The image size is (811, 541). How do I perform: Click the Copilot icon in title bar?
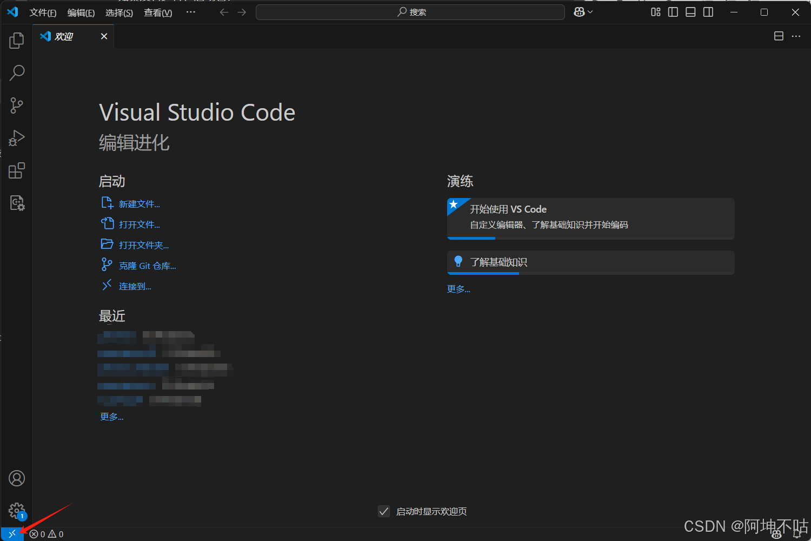(579, 12)
